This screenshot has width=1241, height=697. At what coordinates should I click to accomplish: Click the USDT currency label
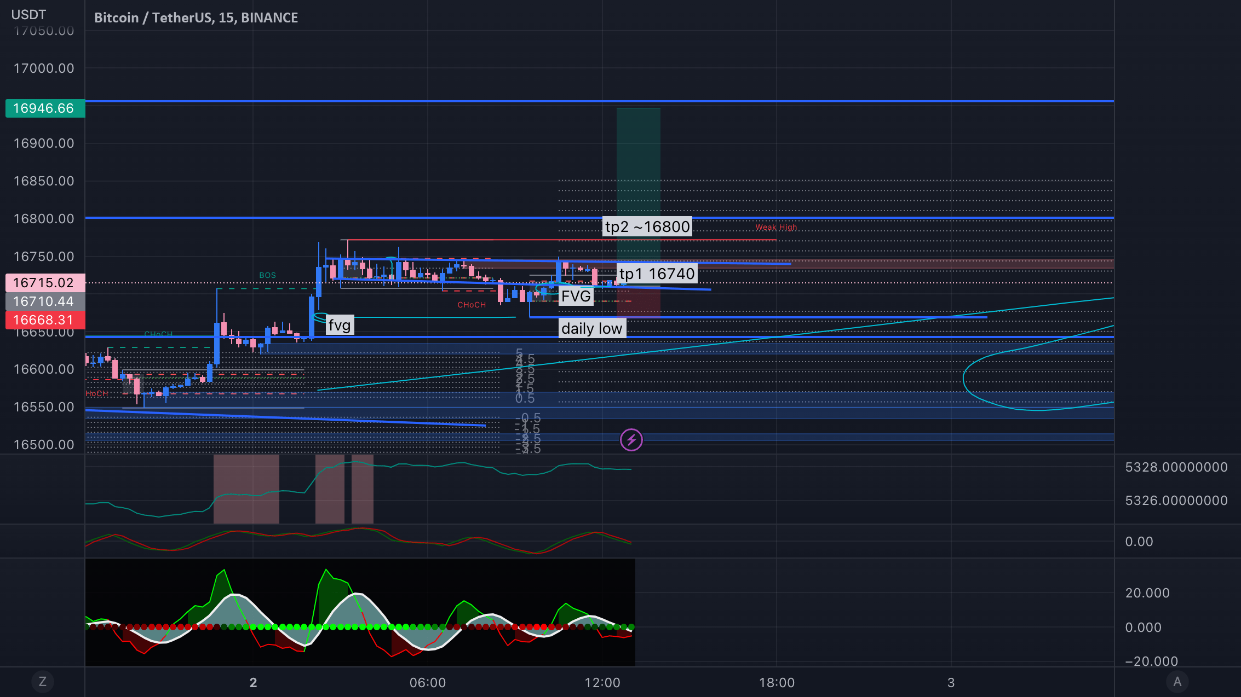click(x=28, y=15)
